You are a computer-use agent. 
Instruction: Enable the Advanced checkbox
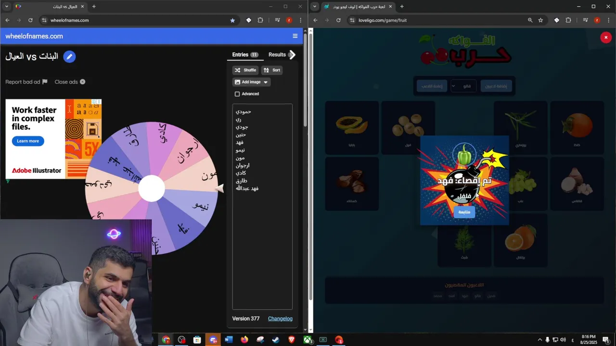point(237,94)
